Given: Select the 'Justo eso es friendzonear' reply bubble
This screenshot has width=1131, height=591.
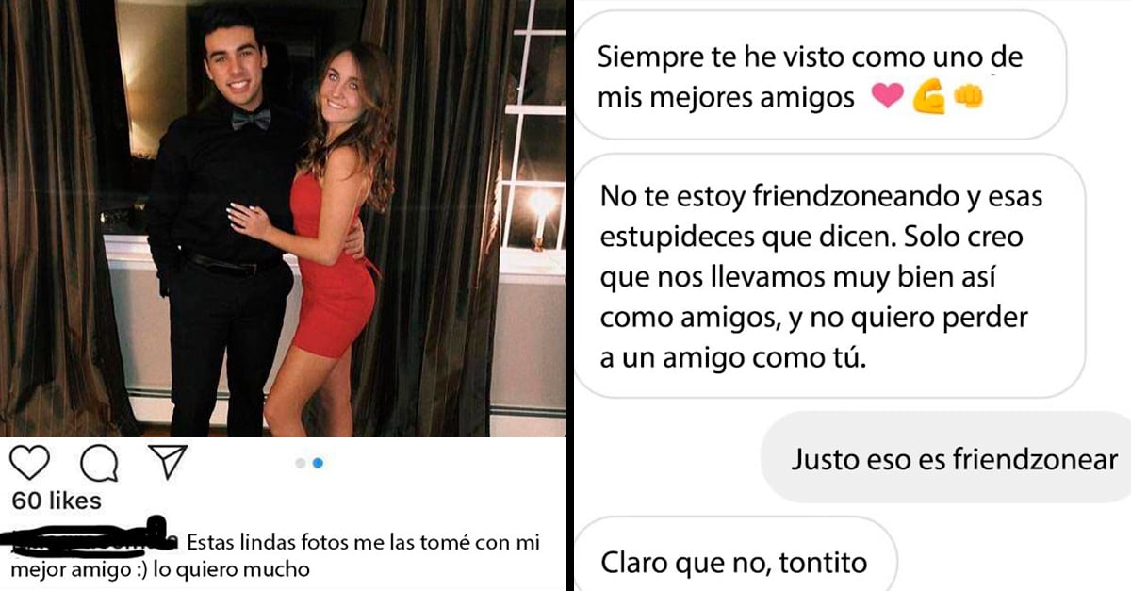Looking at the screenshot, I should [947, 459].
